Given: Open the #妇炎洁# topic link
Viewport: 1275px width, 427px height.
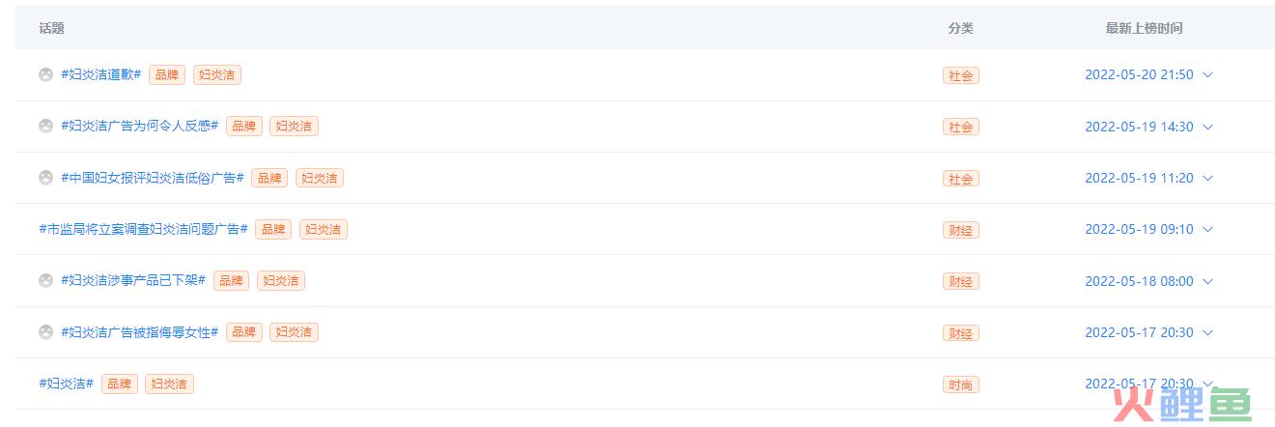Looking at the screenshot, I should click(66, 384).
